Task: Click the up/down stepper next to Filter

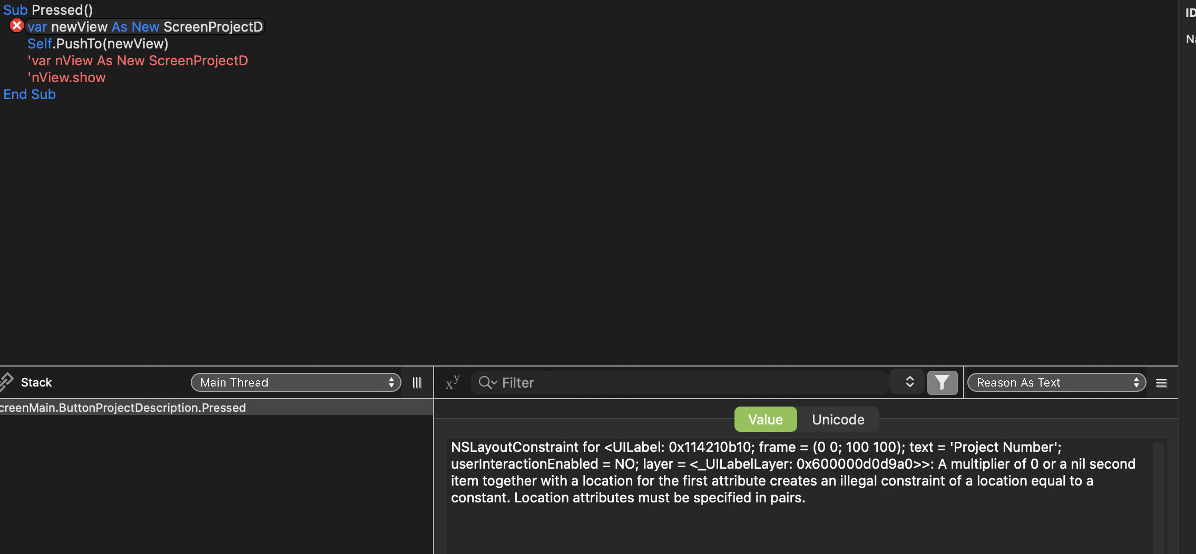Action: click(909, 382)
